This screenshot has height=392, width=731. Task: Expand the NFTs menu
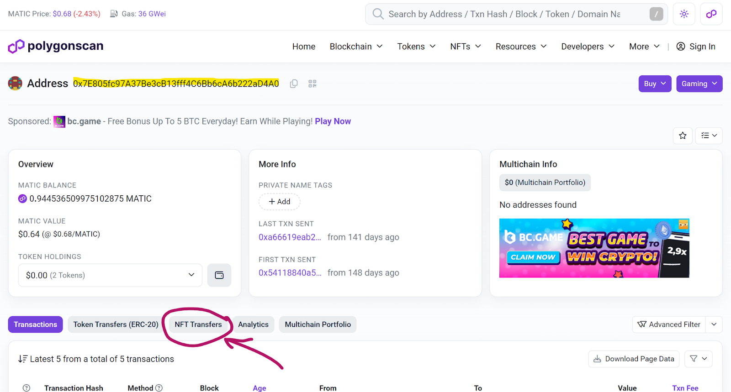[x=466, y=47]
